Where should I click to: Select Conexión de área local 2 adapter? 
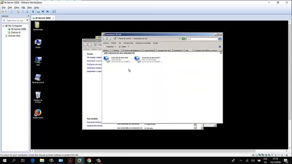(x=148, y=60)
